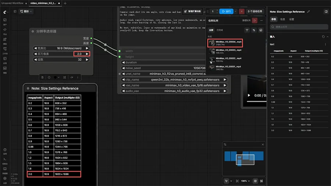Select the 参数 tab in properties panel
The height and width of the screenshot is (186, 331).
tap(274, 19)
